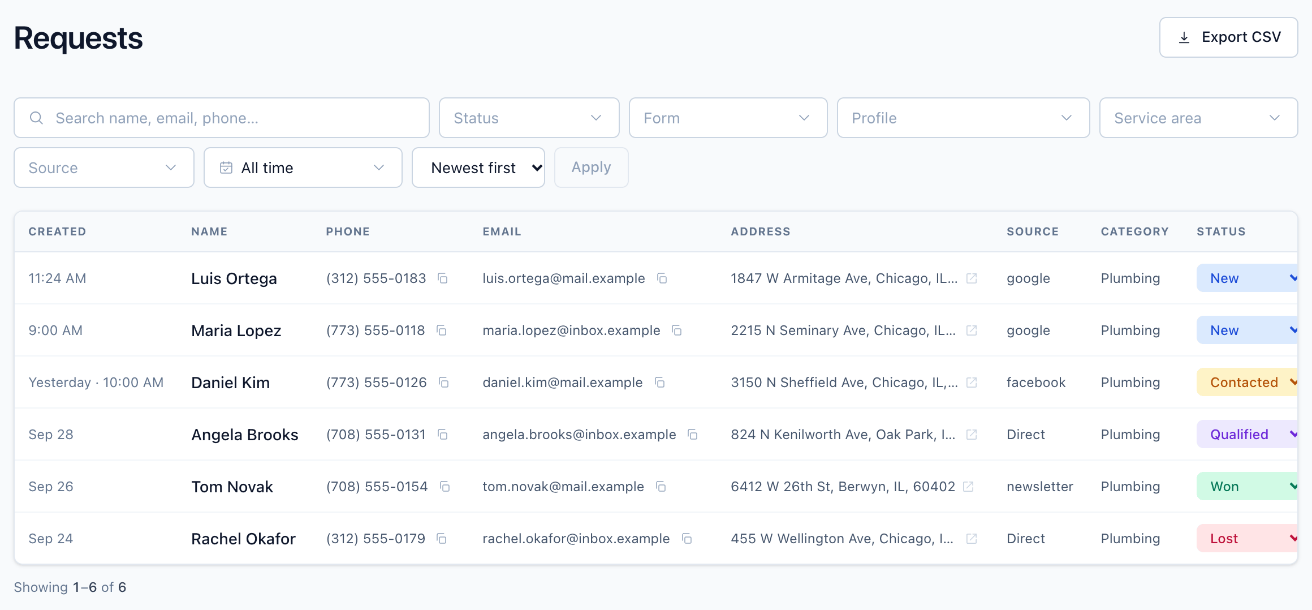Change Rachel Okafor's Lost status
The width and height of the screenshot is (1312, 610).
click(1248, 539)
